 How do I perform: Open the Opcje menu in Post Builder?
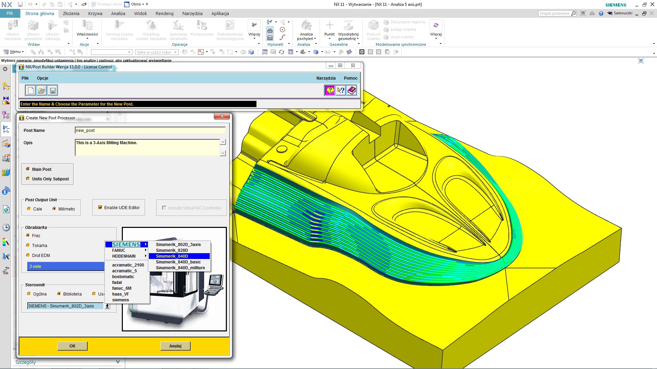[x=42, y=78]
